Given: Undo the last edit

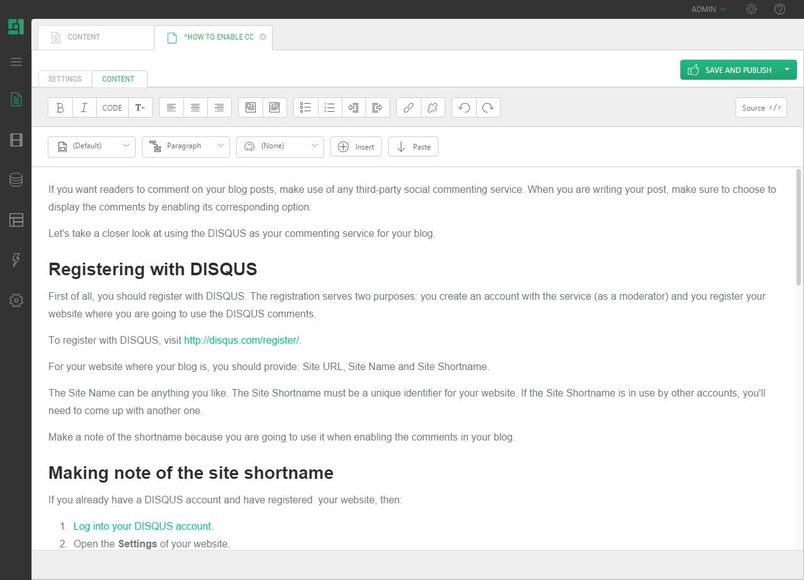Looking at the screenshot, I should coord(464,107).
